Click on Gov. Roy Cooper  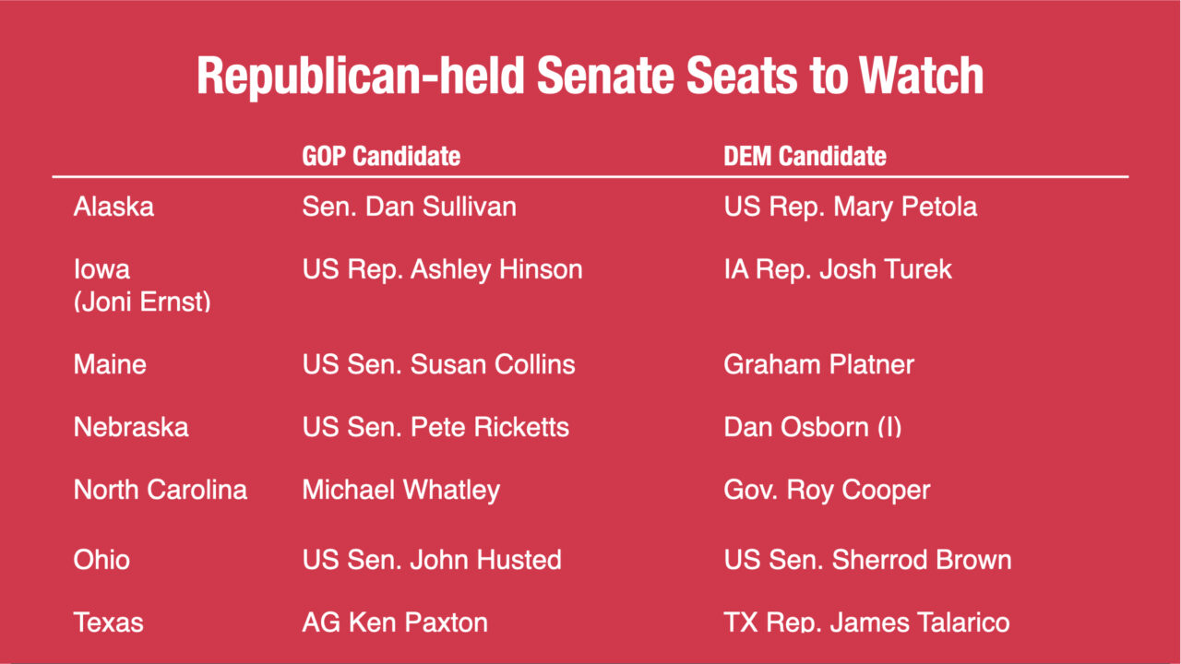click(x=827, y=490)
